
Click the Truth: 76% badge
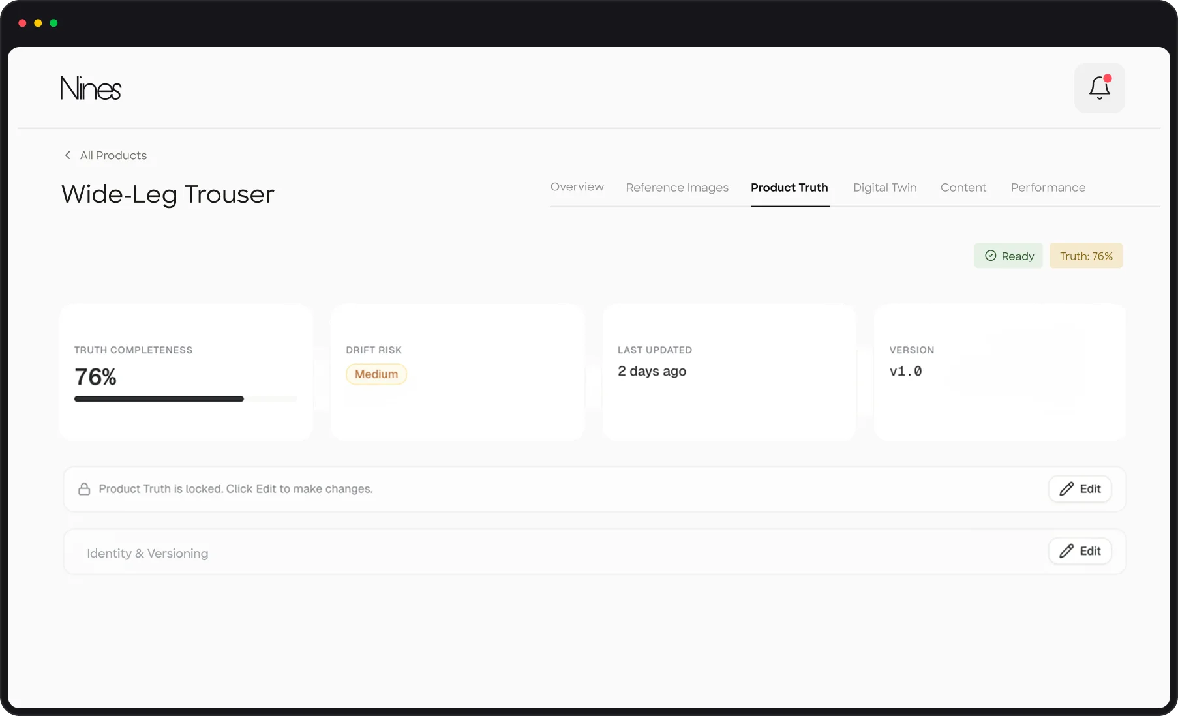(x=1085, y=256)
